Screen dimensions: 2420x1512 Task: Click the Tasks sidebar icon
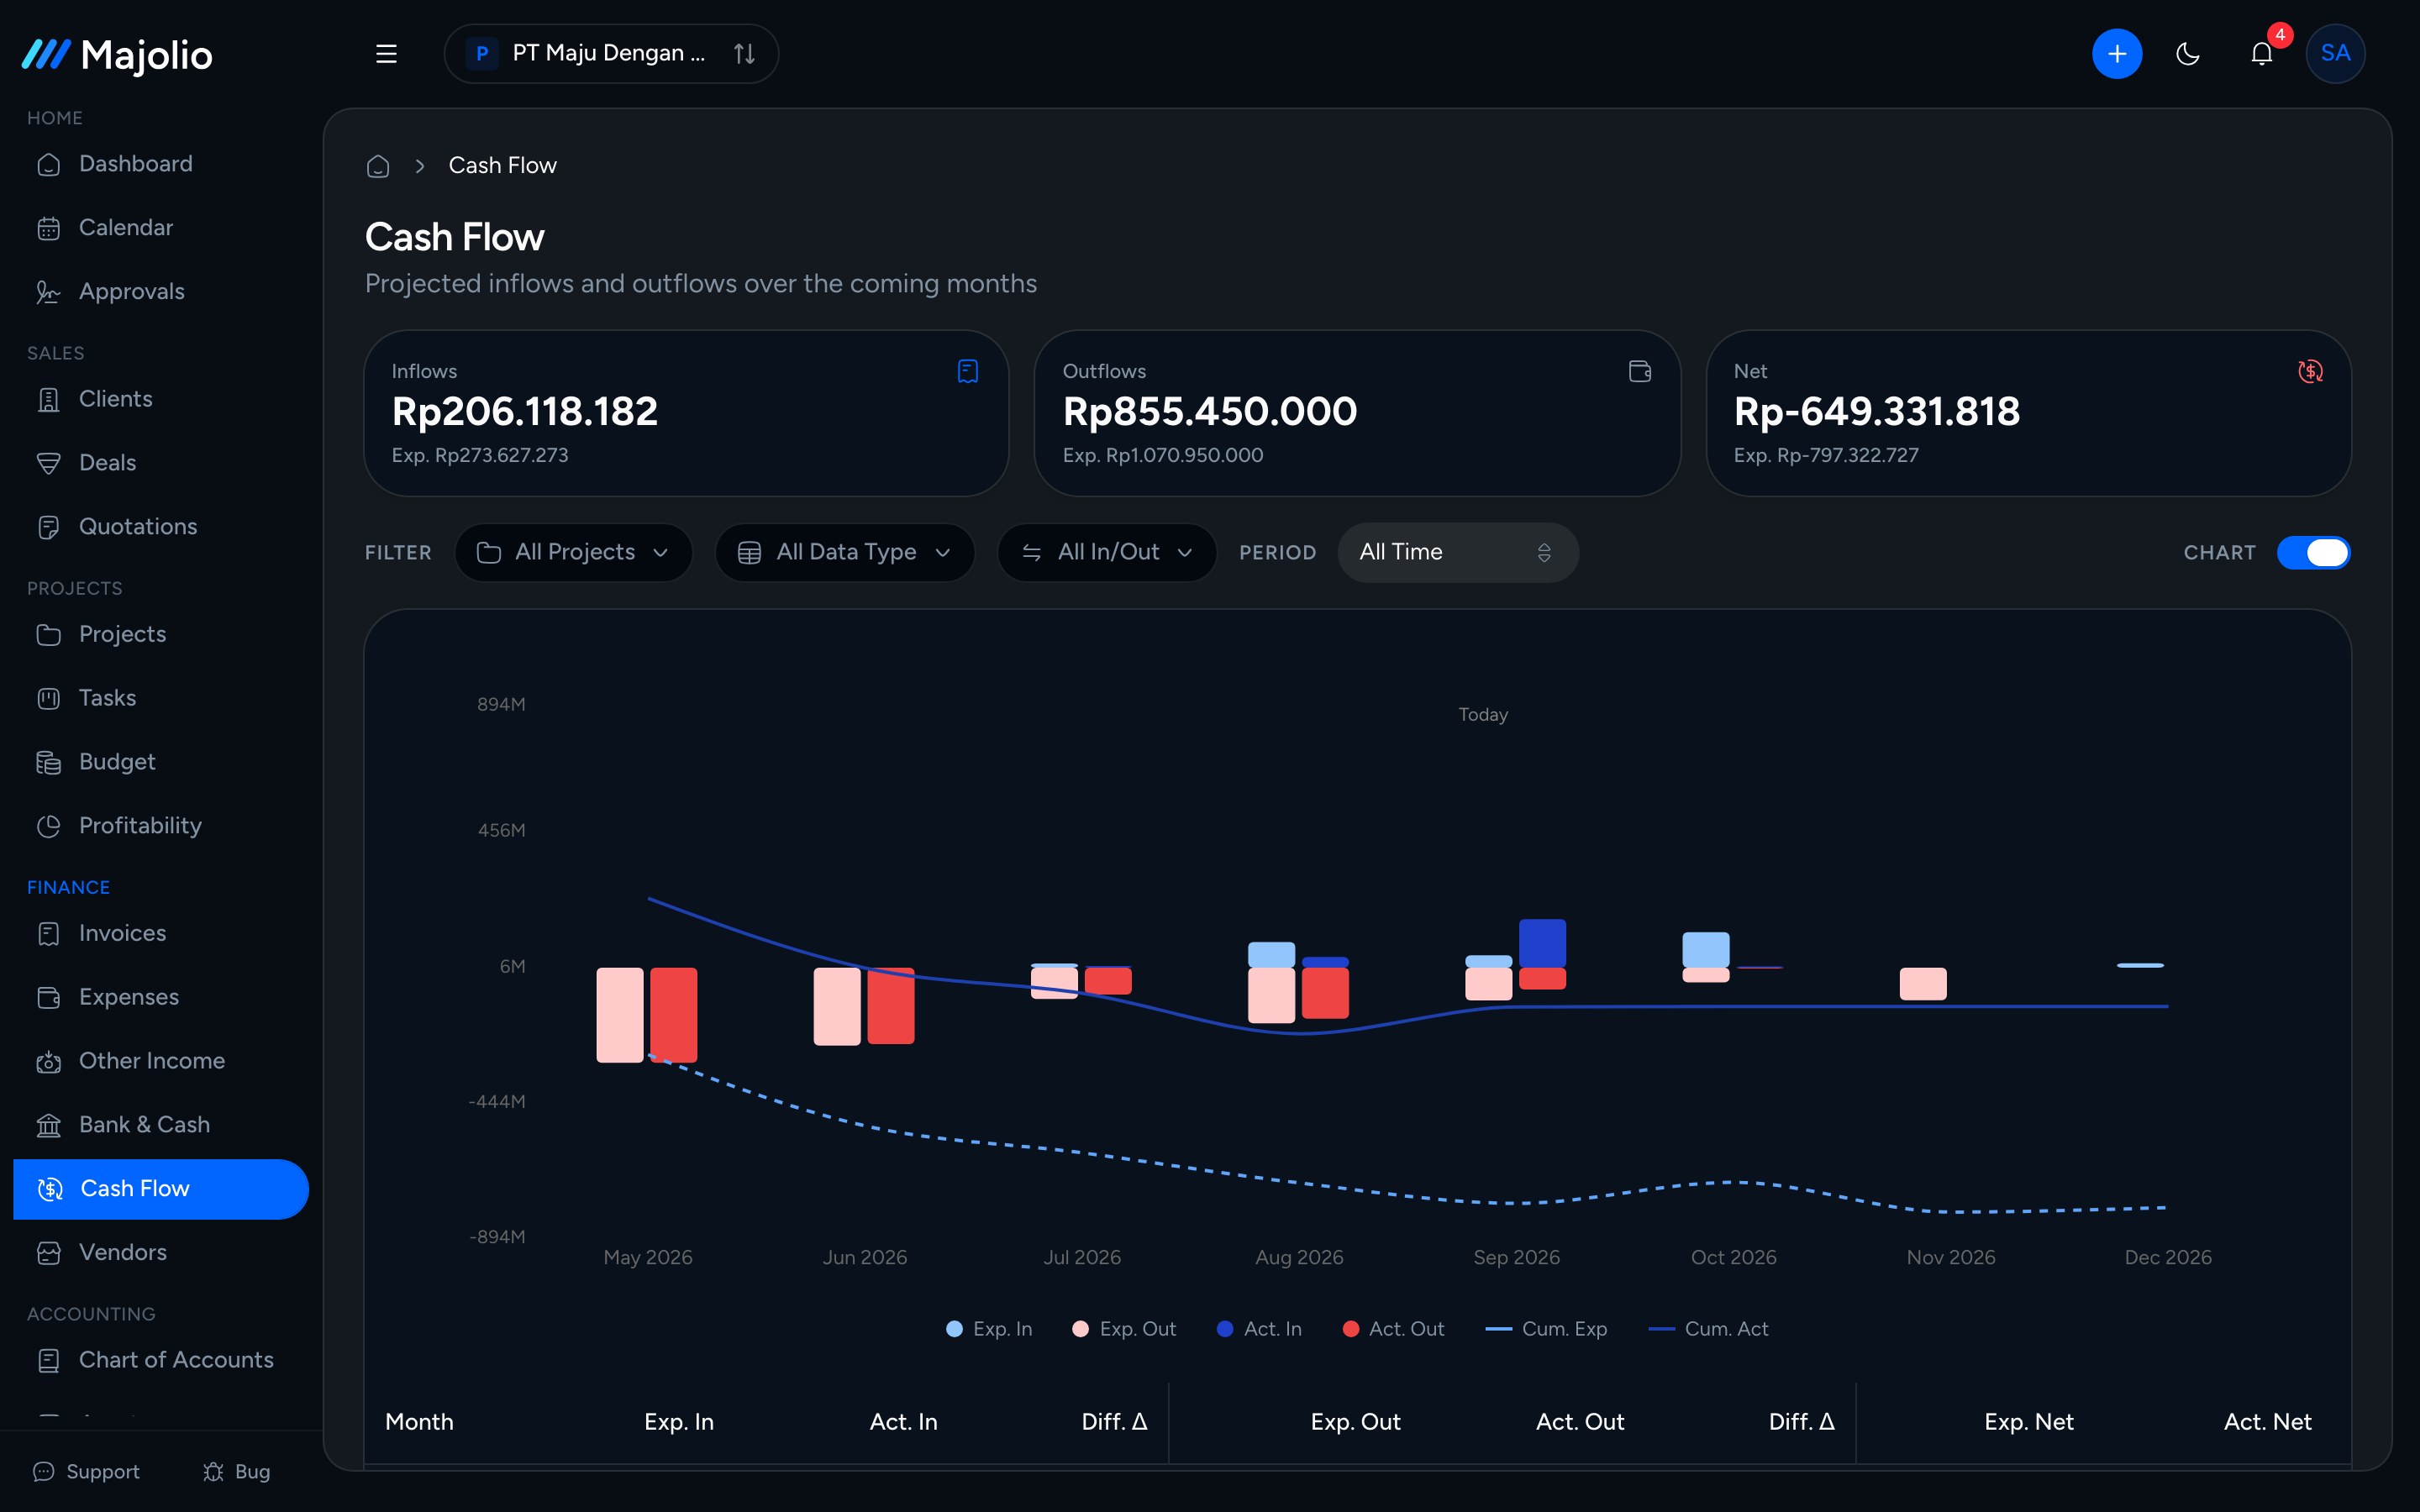point(48,699)
